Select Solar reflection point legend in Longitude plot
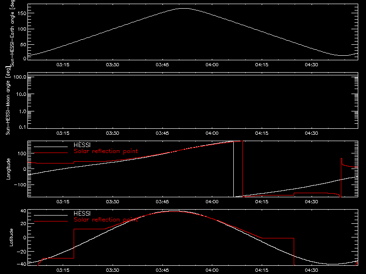This screenshot has height=274, width=366. coord(106,151)
